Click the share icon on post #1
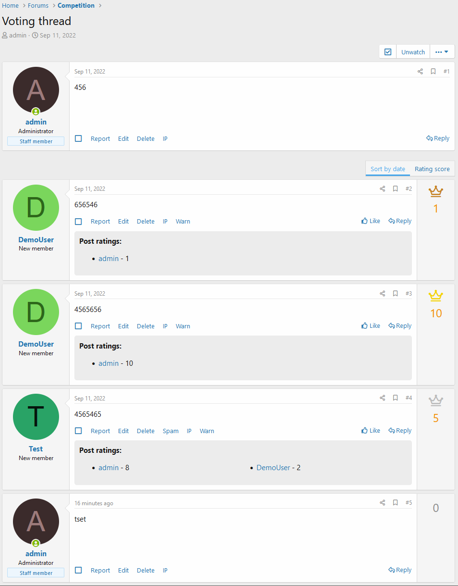 420,72
